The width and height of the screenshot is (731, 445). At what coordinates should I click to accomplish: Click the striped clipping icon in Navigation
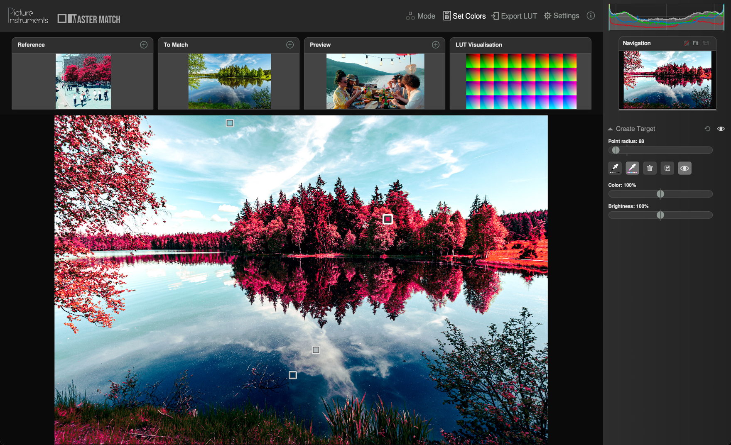[x=686, y=43]
